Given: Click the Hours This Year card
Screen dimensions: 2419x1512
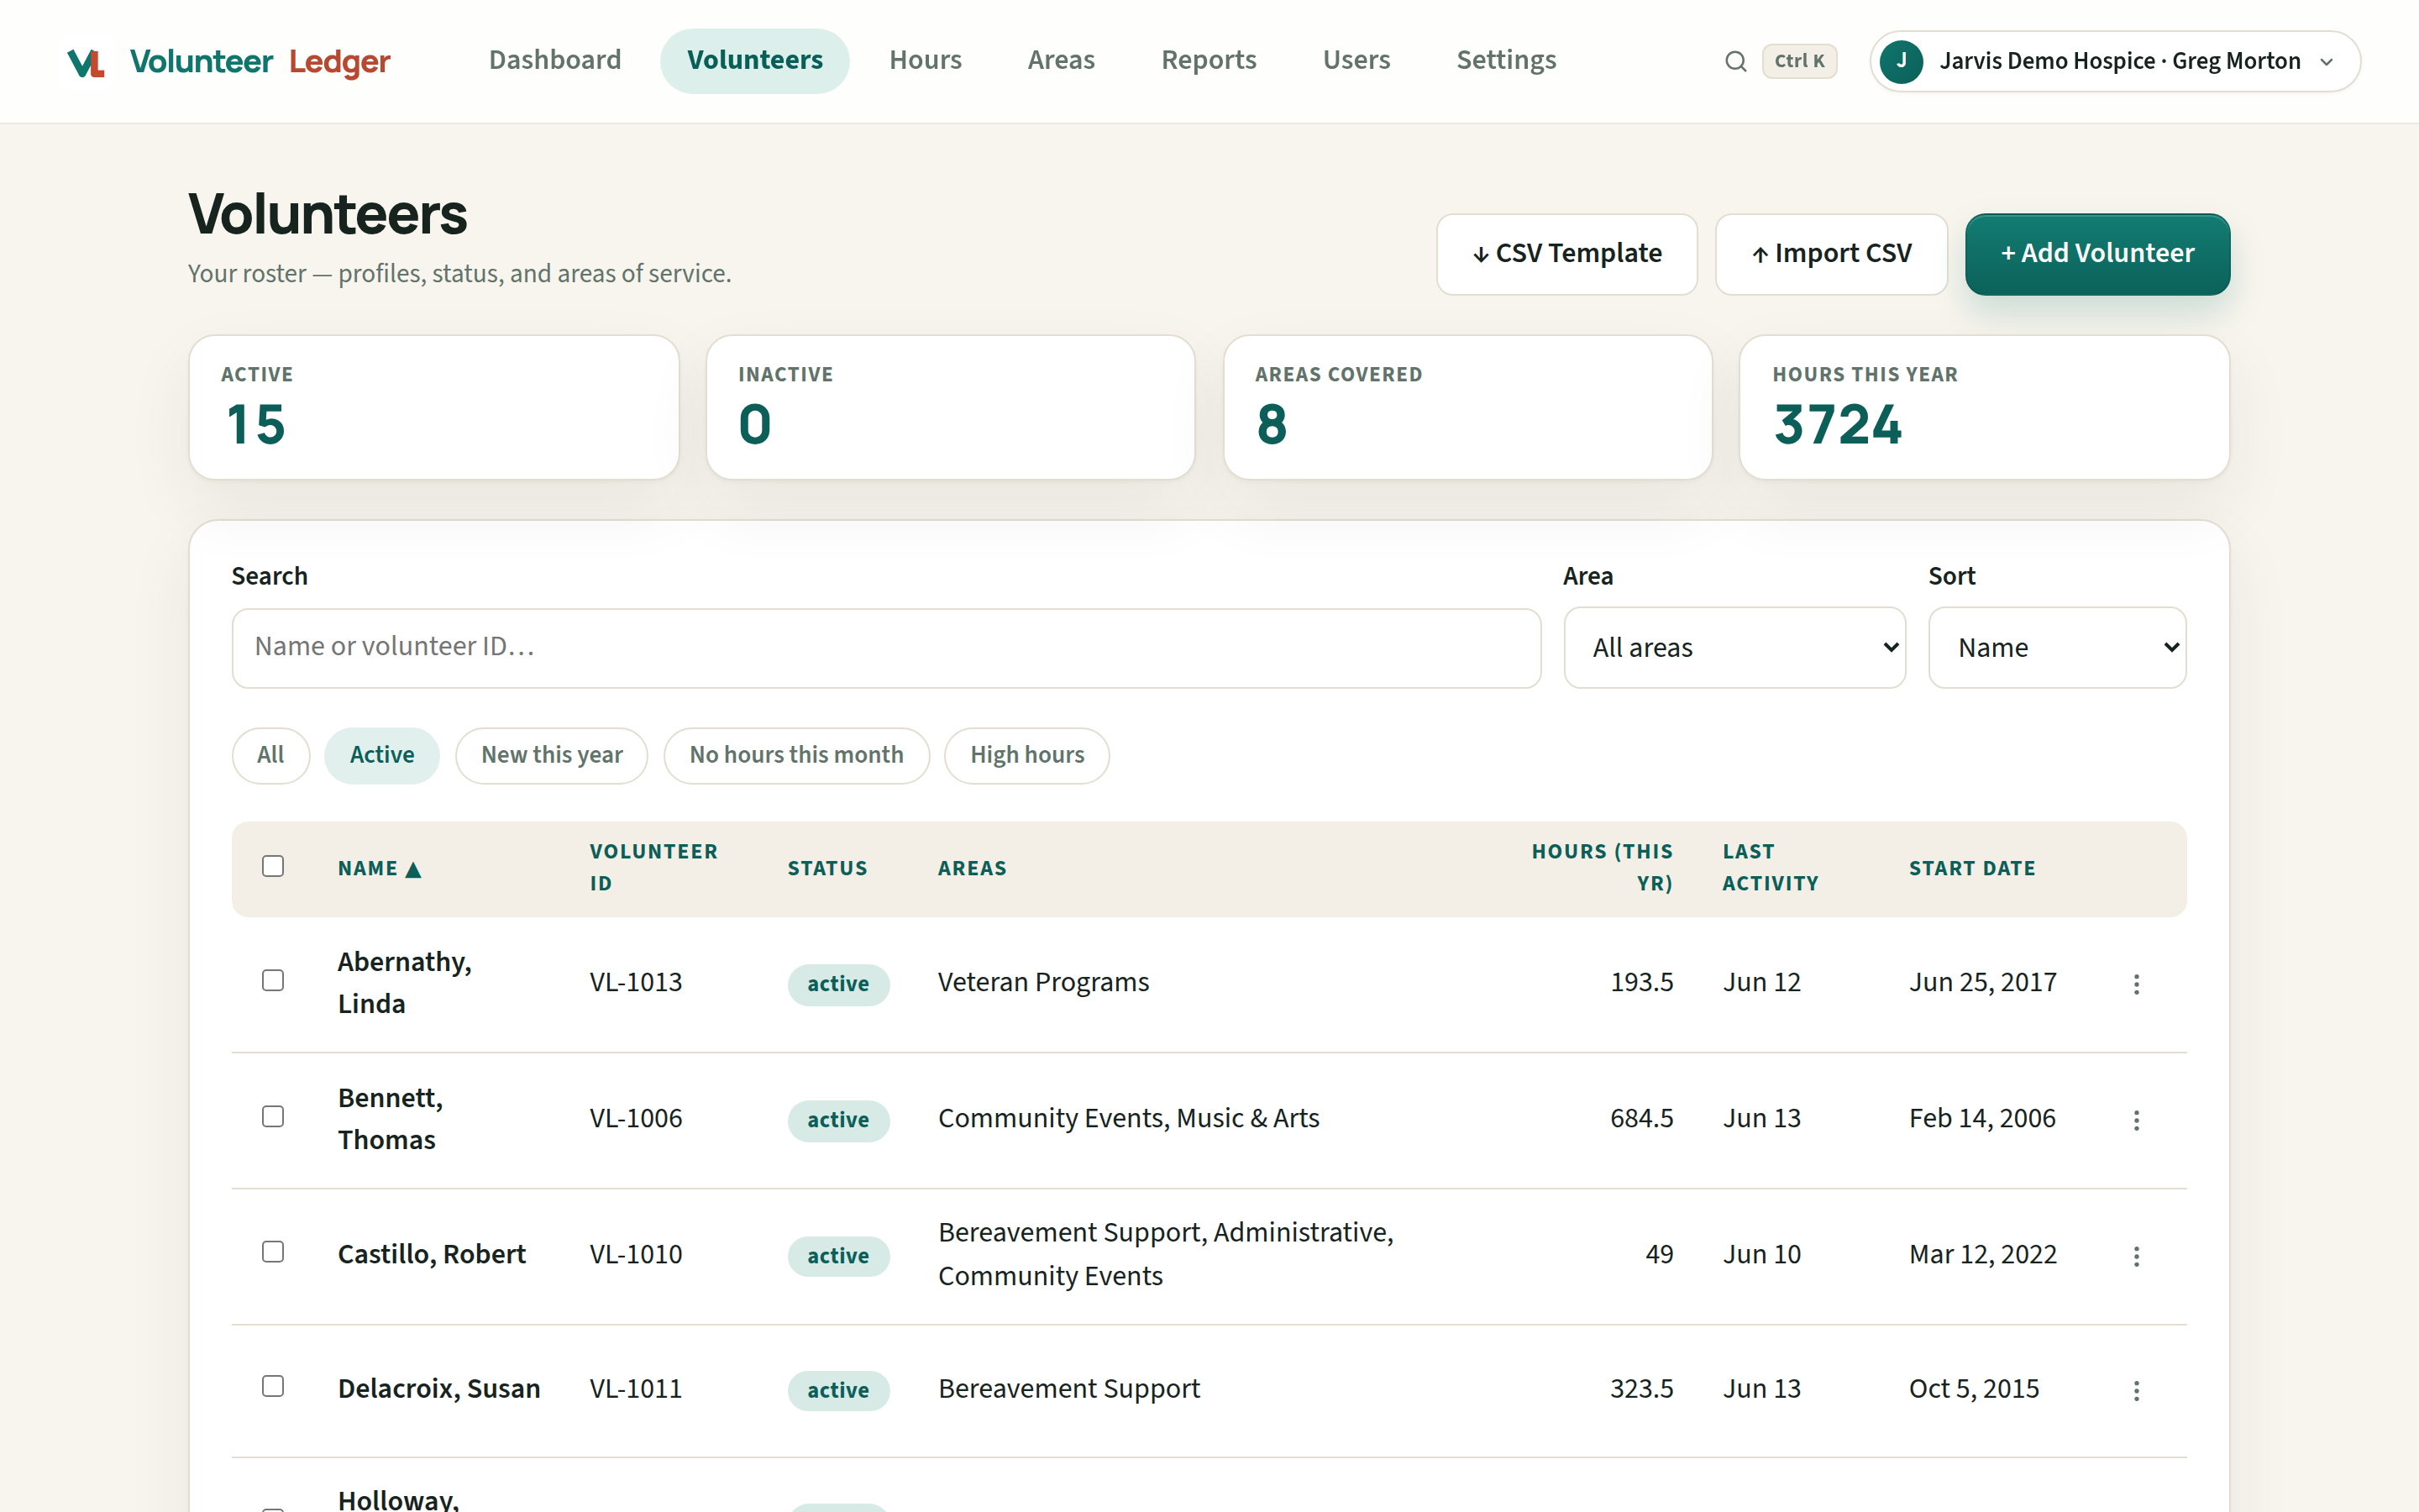Looking at the screenshot, I should (1984, 407).
